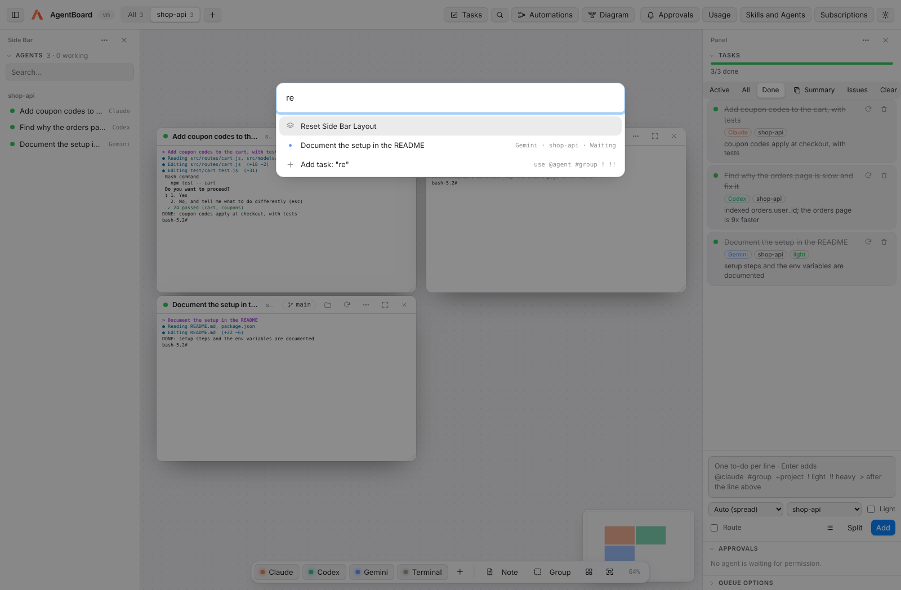Click the blue Add button
This screenshot has height=590, width=901.
point(883,528)
